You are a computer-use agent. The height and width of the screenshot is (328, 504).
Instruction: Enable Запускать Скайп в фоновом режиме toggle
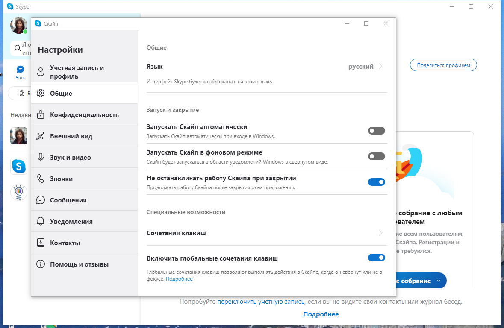(376, 156)
